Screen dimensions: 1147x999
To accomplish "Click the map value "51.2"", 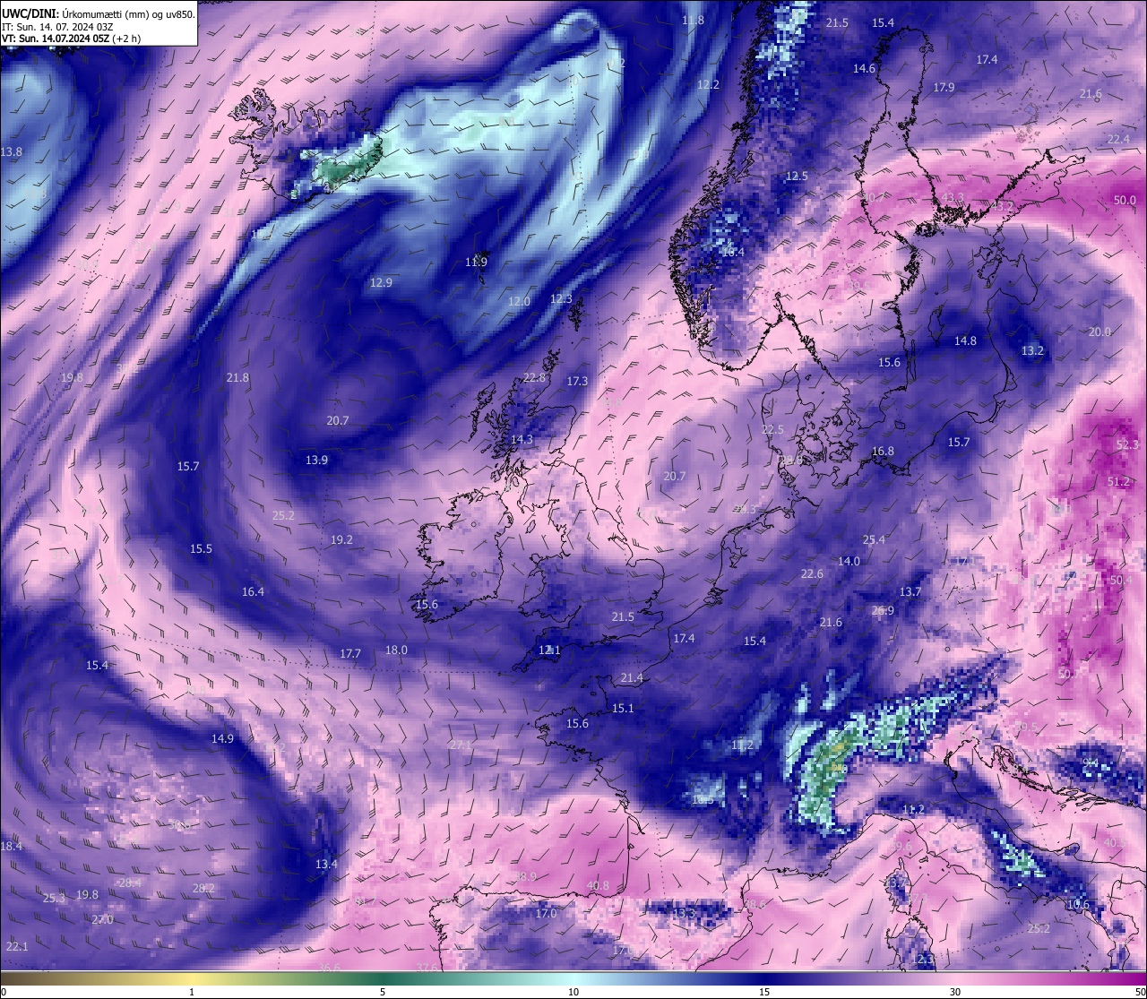I will (1118, 482).
